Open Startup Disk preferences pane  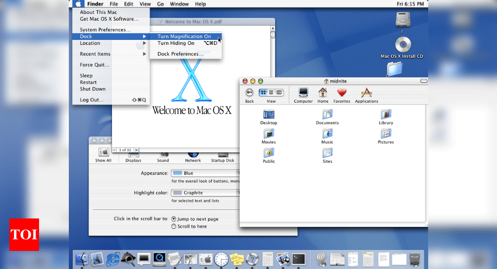(223, 157)
